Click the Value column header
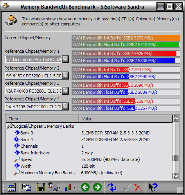Viewport: 185px width, 195px height. [126, 119]
